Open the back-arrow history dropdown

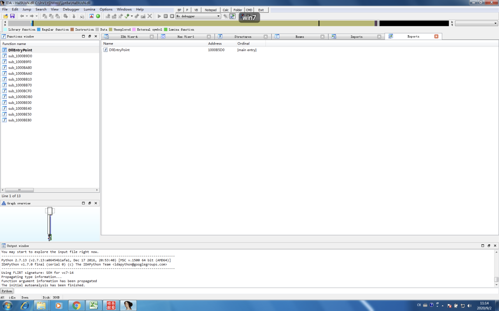click(26, 16)
